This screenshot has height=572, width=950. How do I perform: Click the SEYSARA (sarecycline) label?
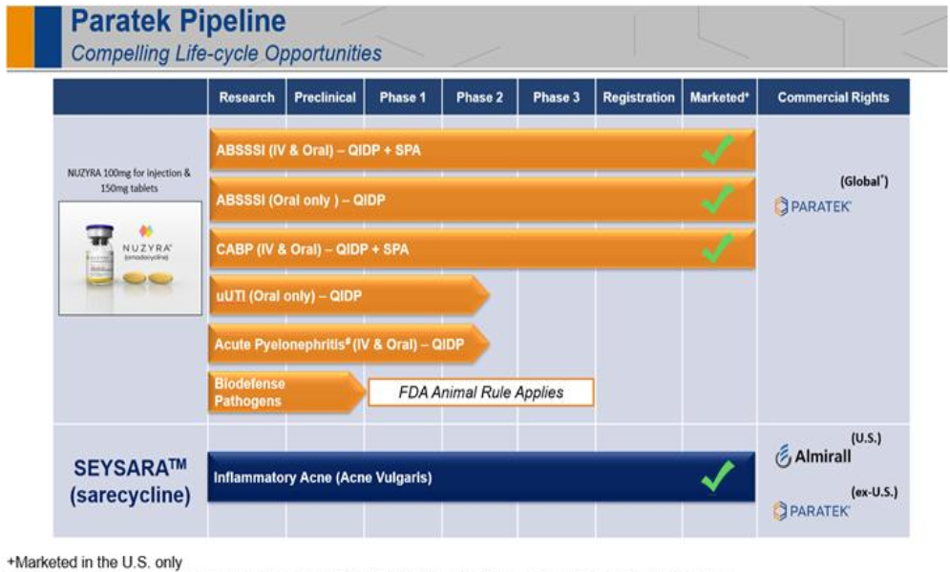coord(130,481)
